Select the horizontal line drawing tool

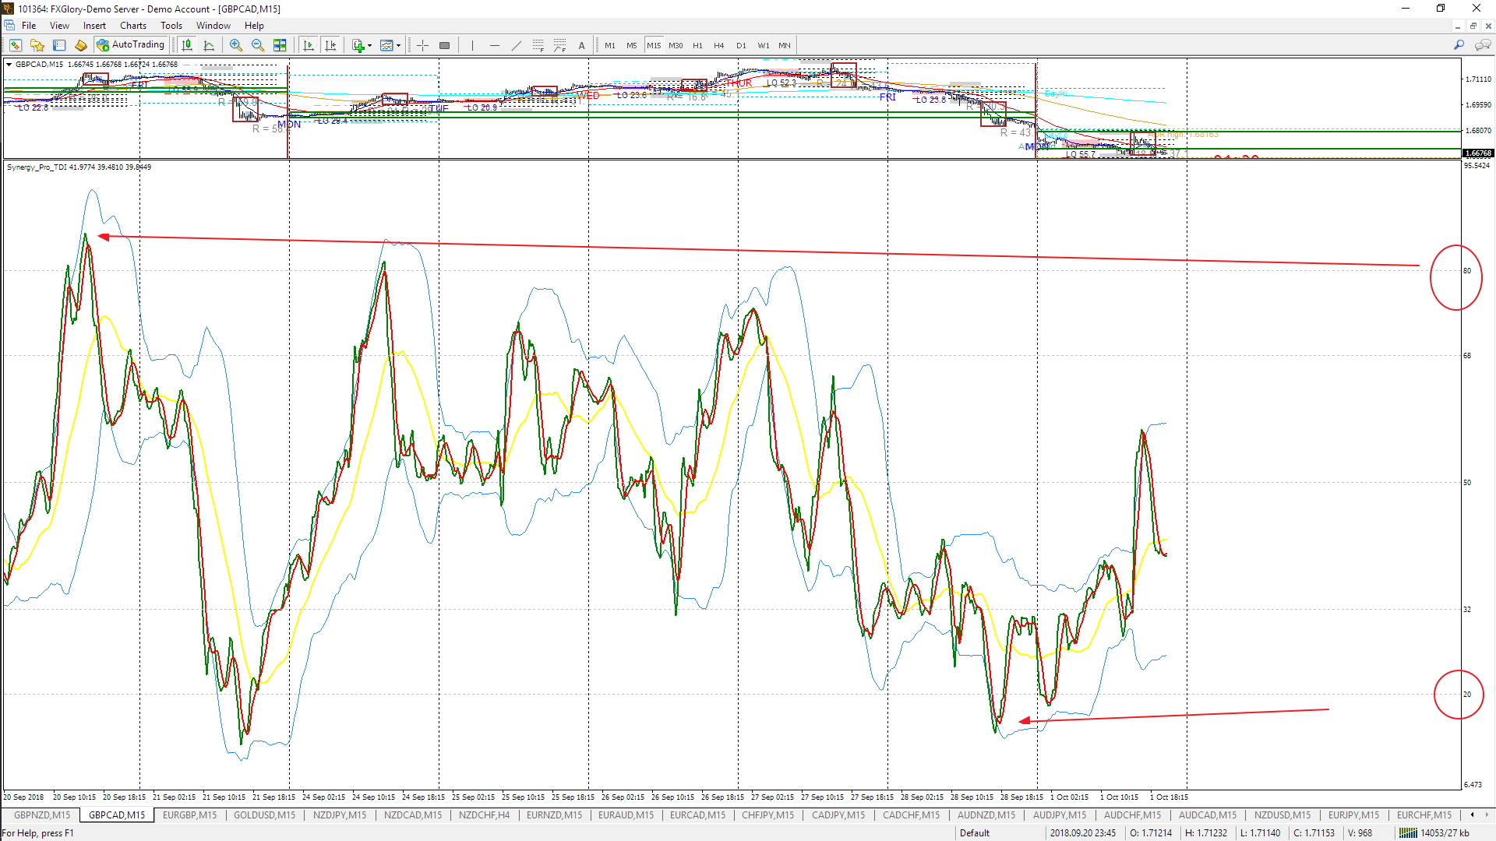(494, 45)
